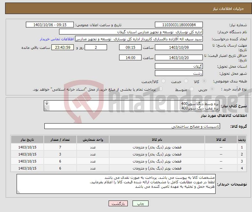
Task: Click the کد کالا column header
Action: [221, 140]
